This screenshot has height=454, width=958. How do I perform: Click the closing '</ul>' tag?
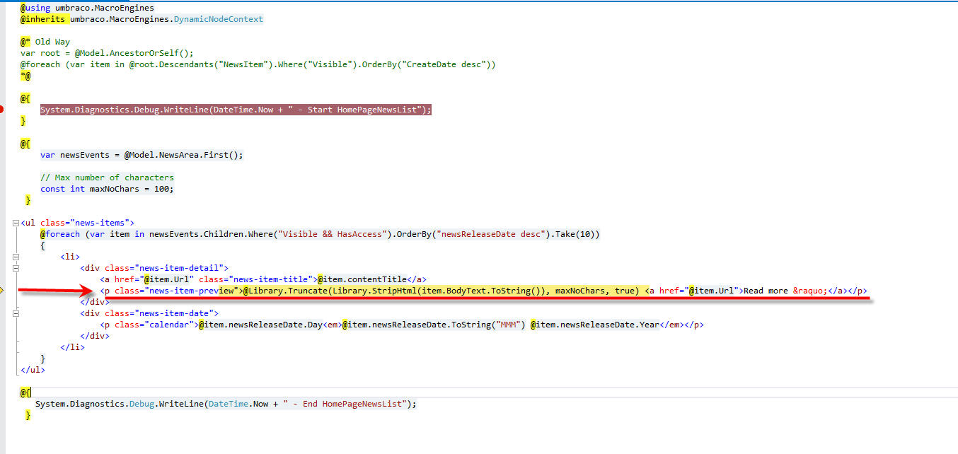tap(33, 370)
